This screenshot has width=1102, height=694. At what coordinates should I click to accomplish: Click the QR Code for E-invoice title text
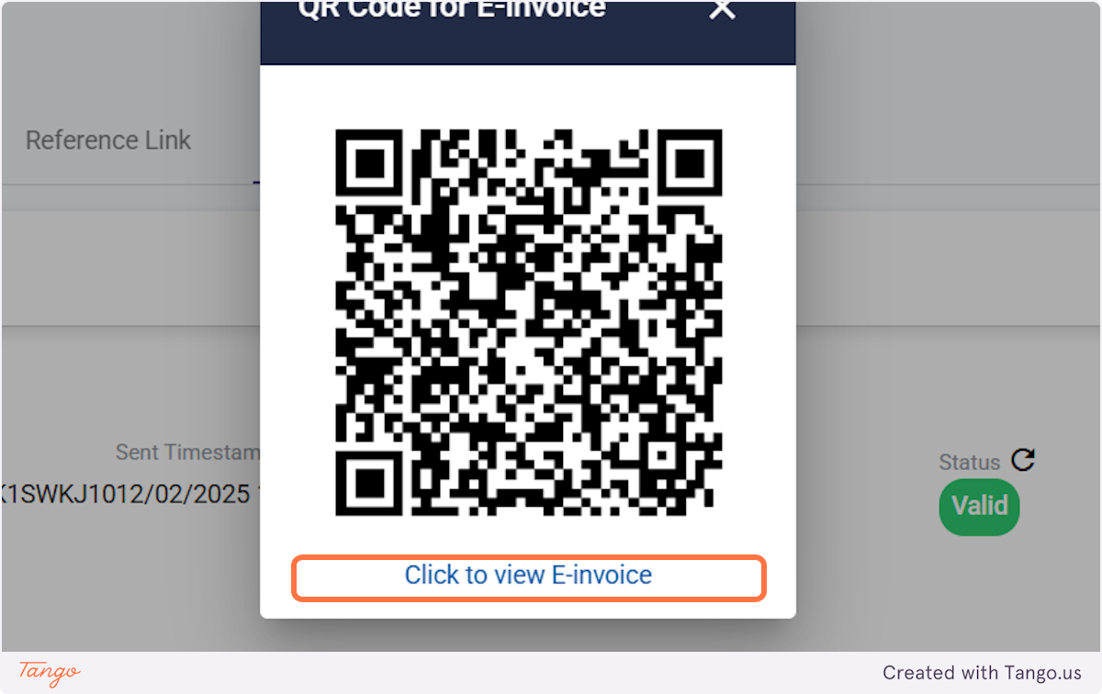(452, 9)
